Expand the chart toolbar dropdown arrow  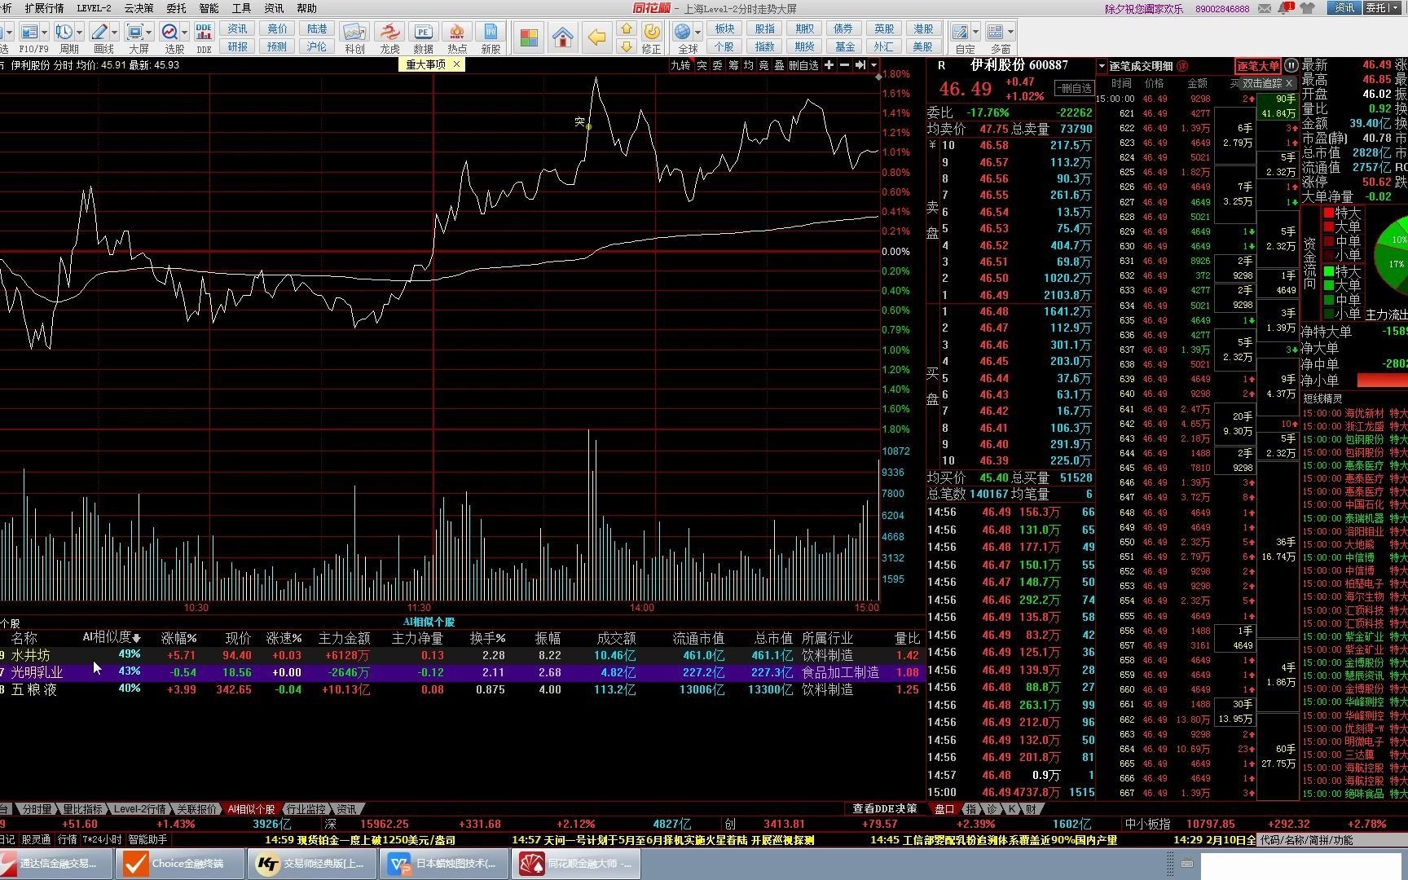873,65
